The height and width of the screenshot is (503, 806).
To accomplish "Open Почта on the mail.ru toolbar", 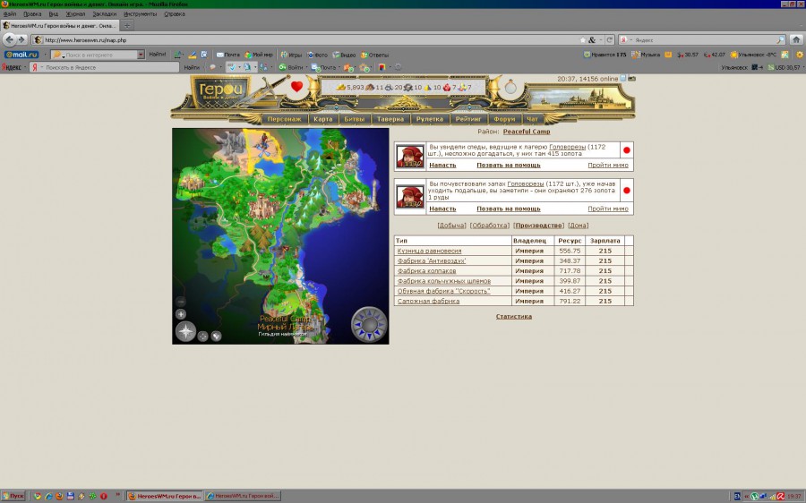I will (227, 55).
